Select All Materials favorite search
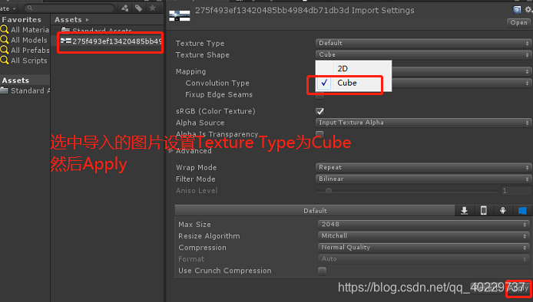Screen dimensions: 533x302 click(25, 30)
